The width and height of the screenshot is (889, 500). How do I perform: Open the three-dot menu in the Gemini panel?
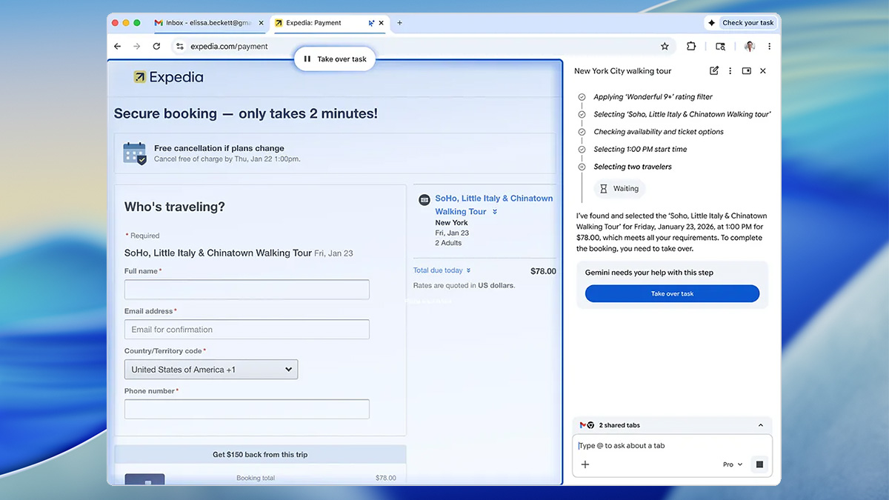(730, 70)
